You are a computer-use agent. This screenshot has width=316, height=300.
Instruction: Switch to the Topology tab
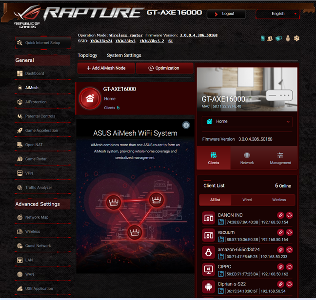pos(87,56)
